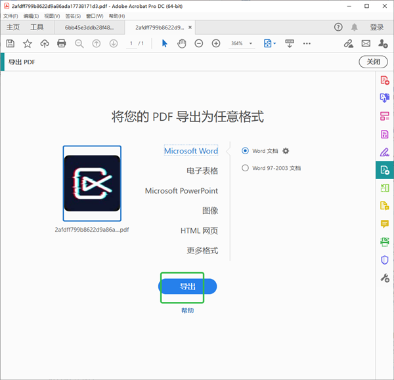Click the send by email envelope icon

point(366,43)
